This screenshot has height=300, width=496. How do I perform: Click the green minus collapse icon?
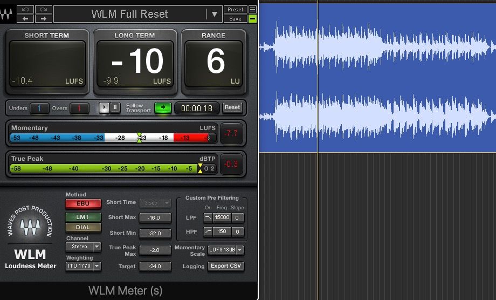coord(252,19)
